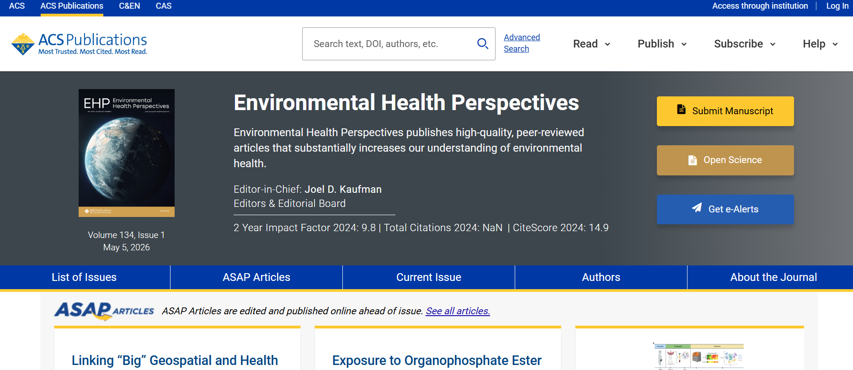The height and width of the screenshot is (370, 853).
Task: Expand the Help dropdown menu
Action: [821, 44]
